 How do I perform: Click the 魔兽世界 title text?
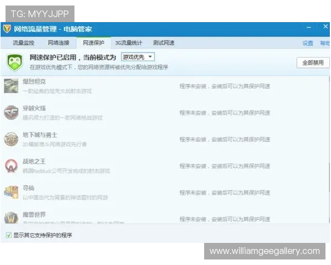click(34, 215)
